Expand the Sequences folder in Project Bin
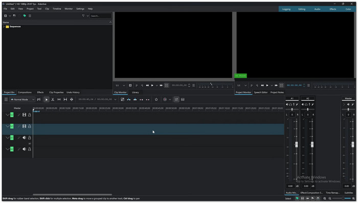358x203 pixels. click(4, 27)
